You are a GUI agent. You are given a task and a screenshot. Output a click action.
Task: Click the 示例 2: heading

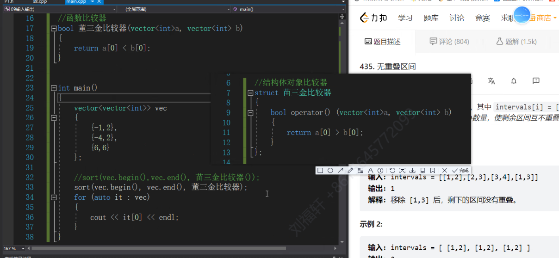(371, 224)
